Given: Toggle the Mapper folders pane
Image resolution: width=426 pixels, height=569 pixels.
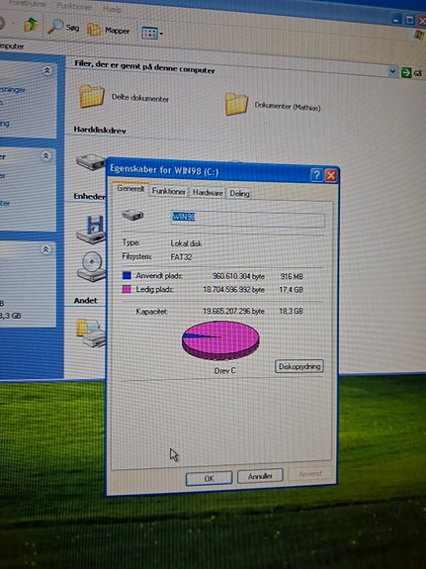Looking at the screenshot, I should tap(109, 30).
